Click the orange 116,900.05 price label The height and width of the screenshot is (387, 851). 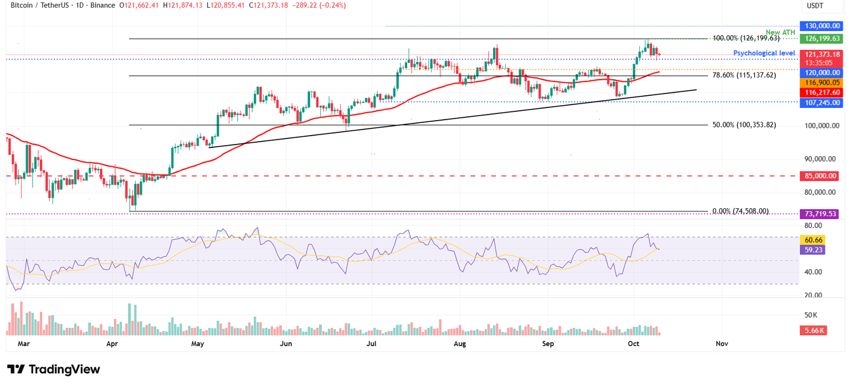[x=822, y=82]
